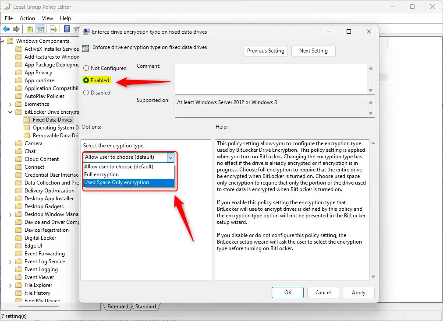The width and height of the screenshot is (443, 321).
Task: Open the encryption type combo box
Action: 128,157
